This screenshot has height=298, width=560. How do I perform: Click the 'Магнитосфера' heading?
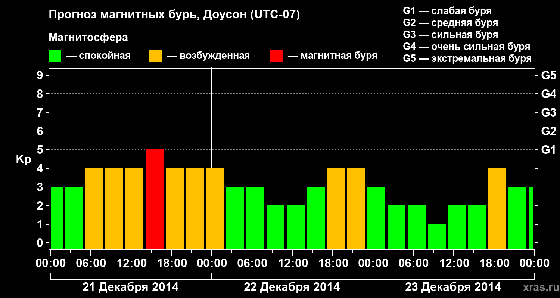point(88,38)
